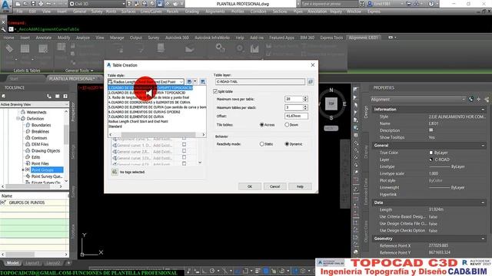Click OK in Table Creation dialog
This screenshot has height=276, width=492.
coord(249,186)
